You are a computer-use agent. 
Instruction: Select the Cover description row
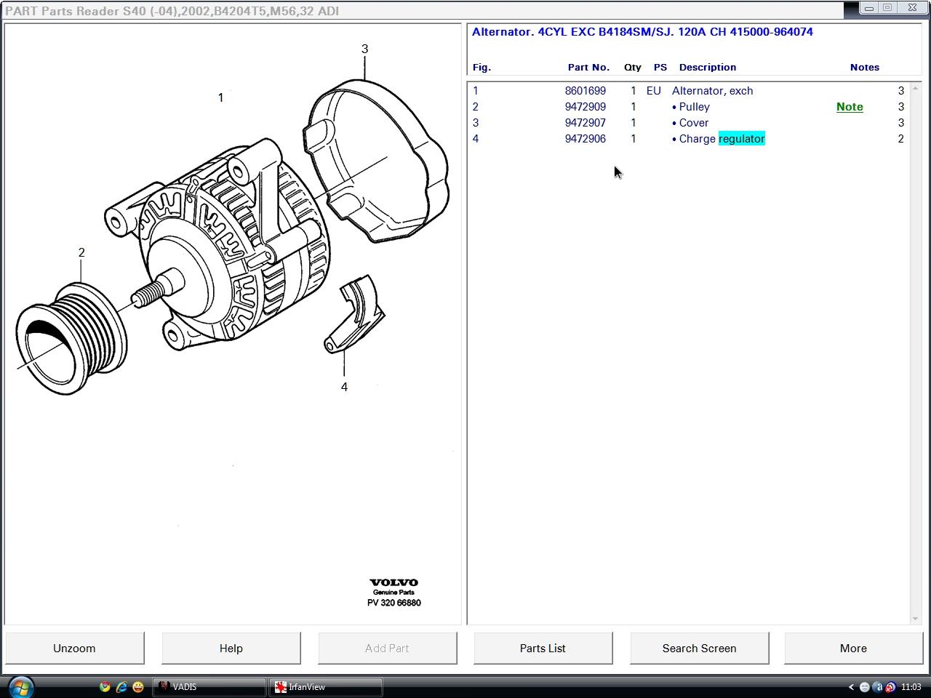[x=690, y=123]
